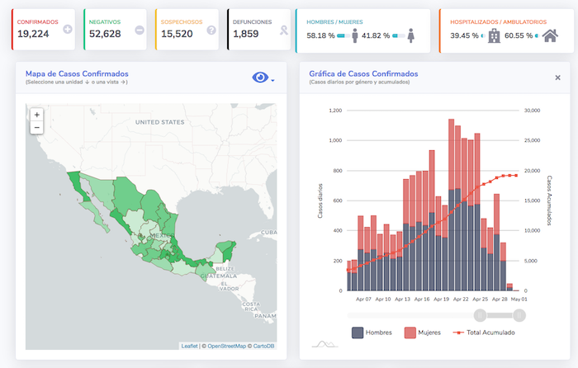578x368 pixels.
Task: Open the OpenStreetMap attribution link
Action: [225, 346]
